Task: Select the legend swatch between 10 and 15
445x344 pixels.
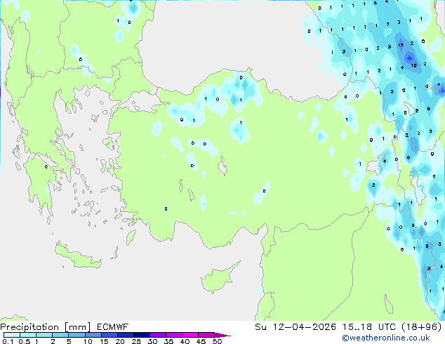Action: coord(93,335)
